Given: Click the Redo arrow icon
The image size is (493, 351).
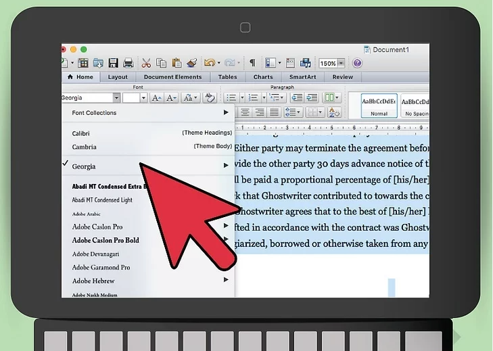Looking at the screenshot, I should (x=230, y=63).
